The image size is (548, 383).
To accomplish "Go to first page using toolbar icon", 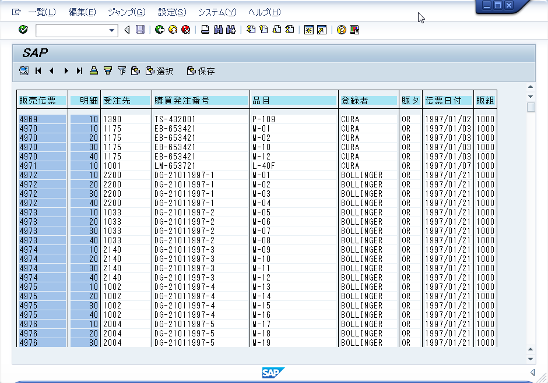I will point(251,30).
